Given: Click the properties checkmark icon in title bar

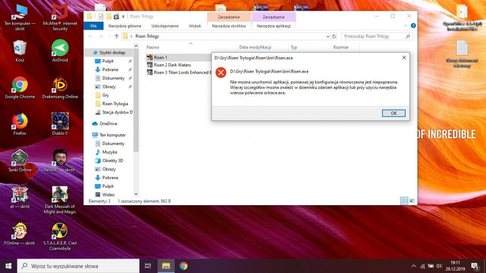Looking at the screenshot, I should (101, 16).
